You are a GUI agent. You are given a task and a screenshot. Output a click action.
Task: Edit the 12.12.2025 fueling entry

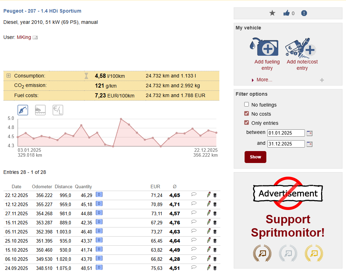click(209, 204)
